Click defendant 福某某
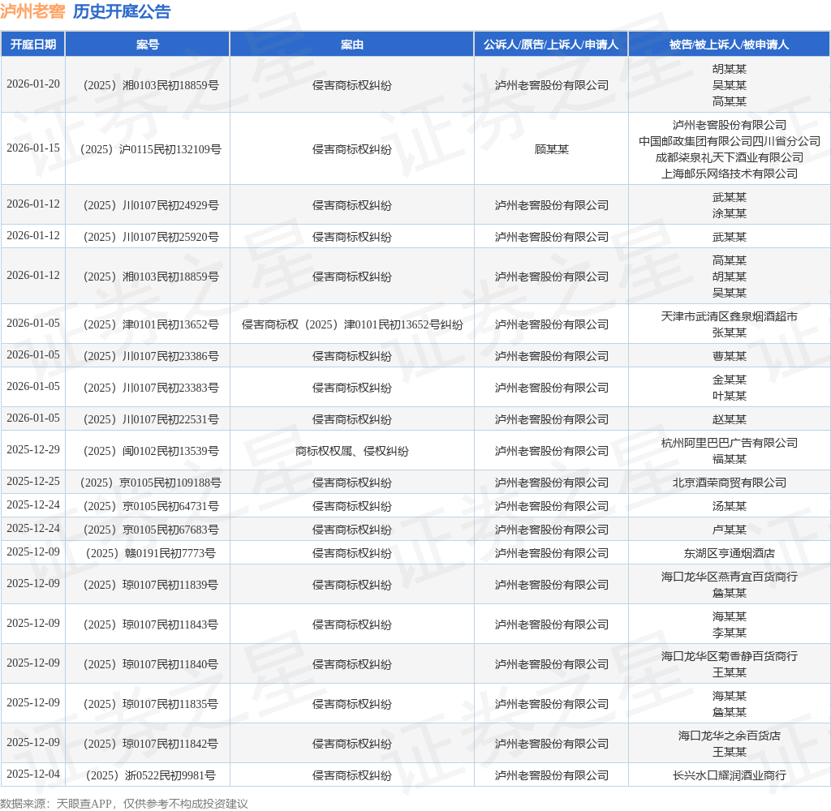Viewport: 831px width, 811px height. click(730, 459)
